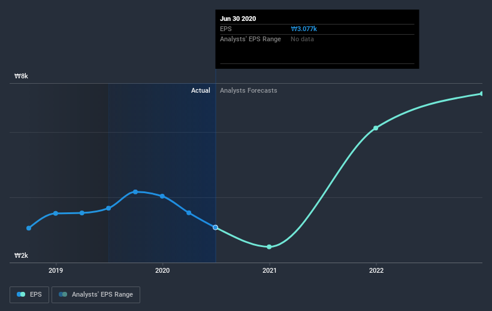Image resolution: width=492 pixels, height=311 pixels.
Task: Click the 'EPS' row label in tooltip
Action: [x=225, y=29]
